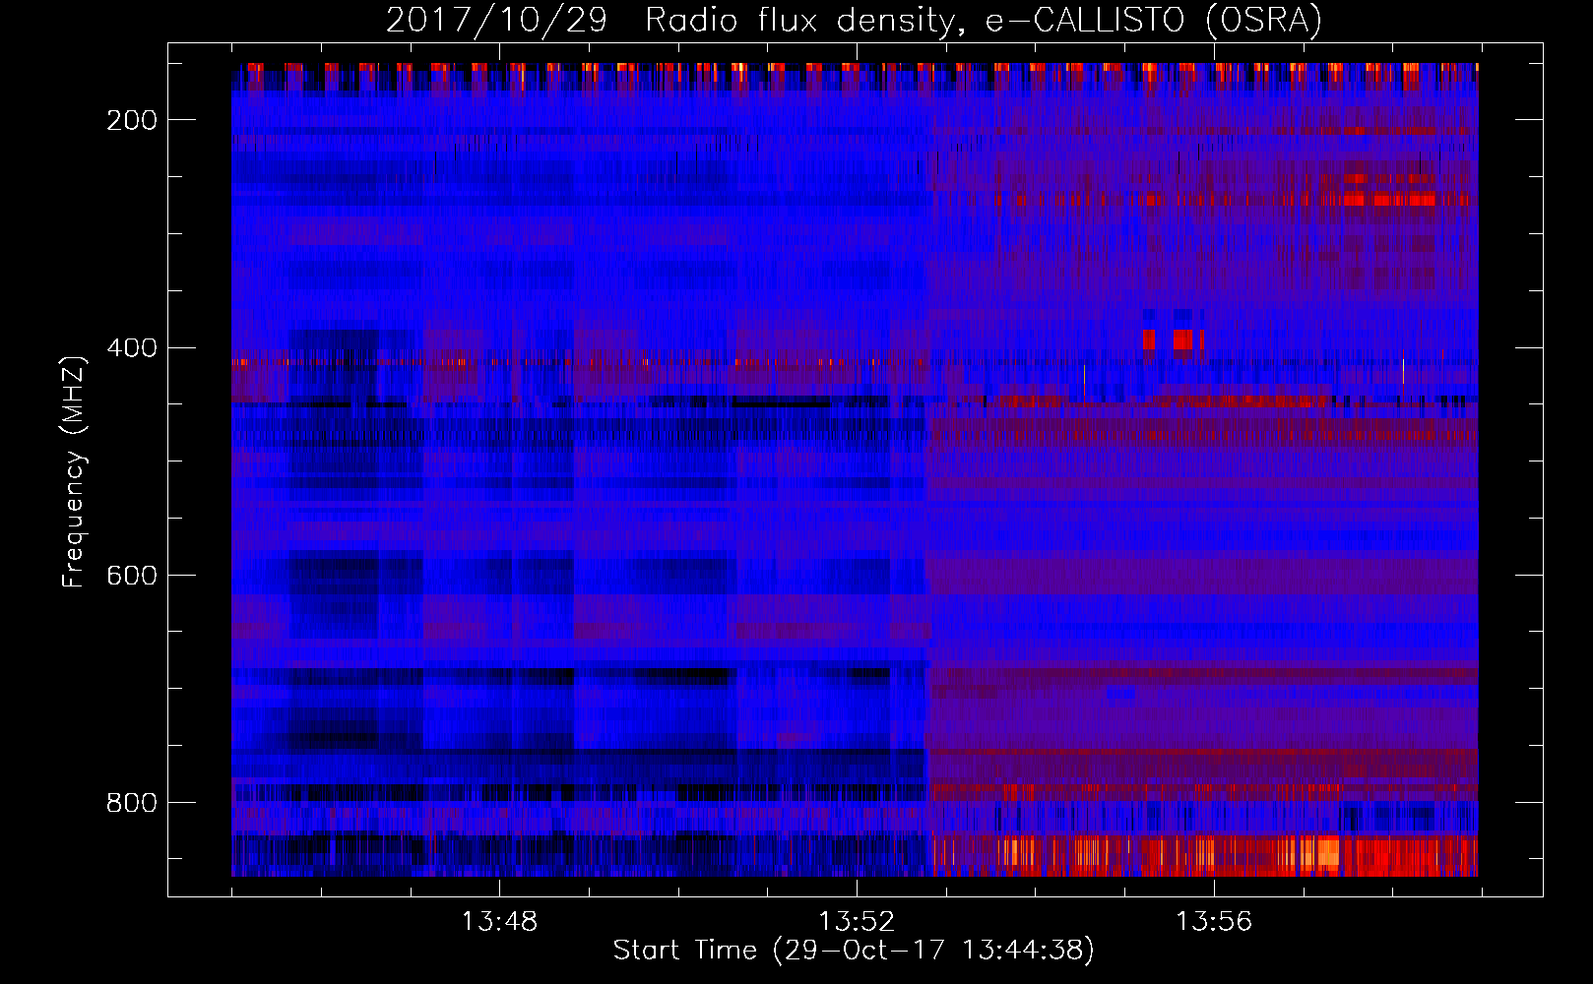Select the '800' frequency tick label
Viewport: 1593px width, 984px height.
[132, 803]
